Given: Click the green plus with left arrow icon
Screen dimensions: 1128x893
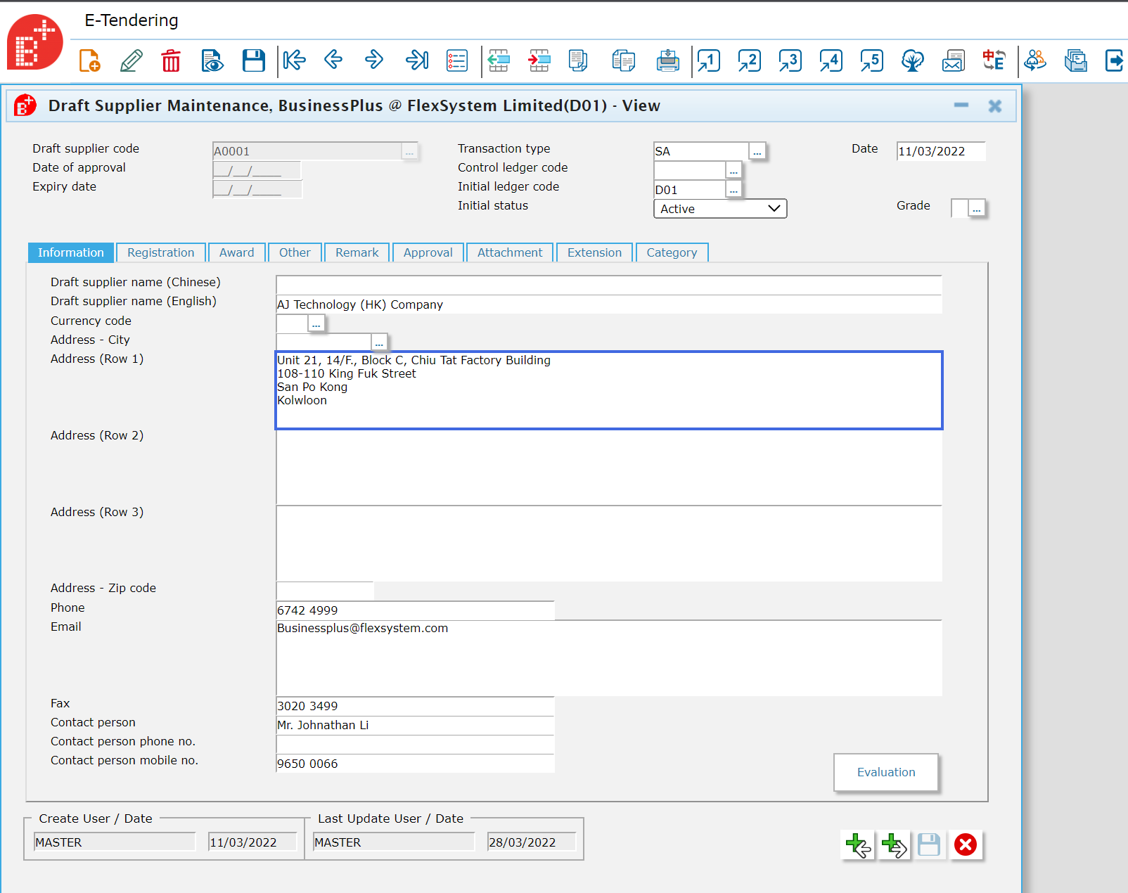Looking at the screenshot, I should [x=857, y=844].
